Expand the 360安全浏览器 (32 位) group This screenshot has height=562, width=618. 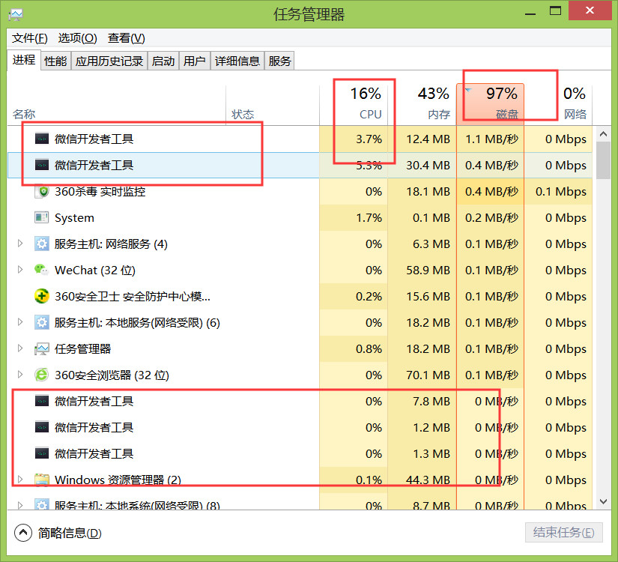(x=20, y=375)
